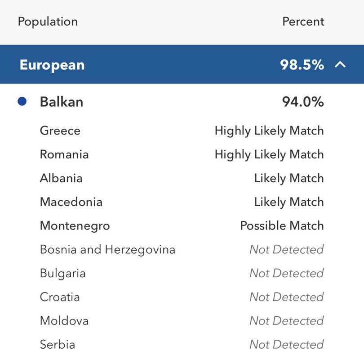Select the Macedonia entry
This screenshot has width=364, height=360.
pos(182,202)
